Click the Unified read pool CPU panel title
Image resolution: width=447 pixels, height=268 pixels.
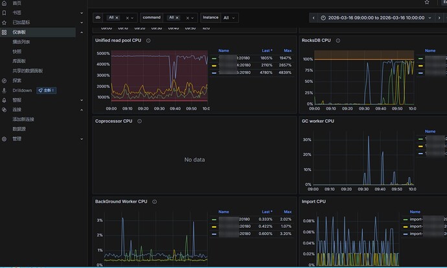pyautogui.click(x=118, y=40)
